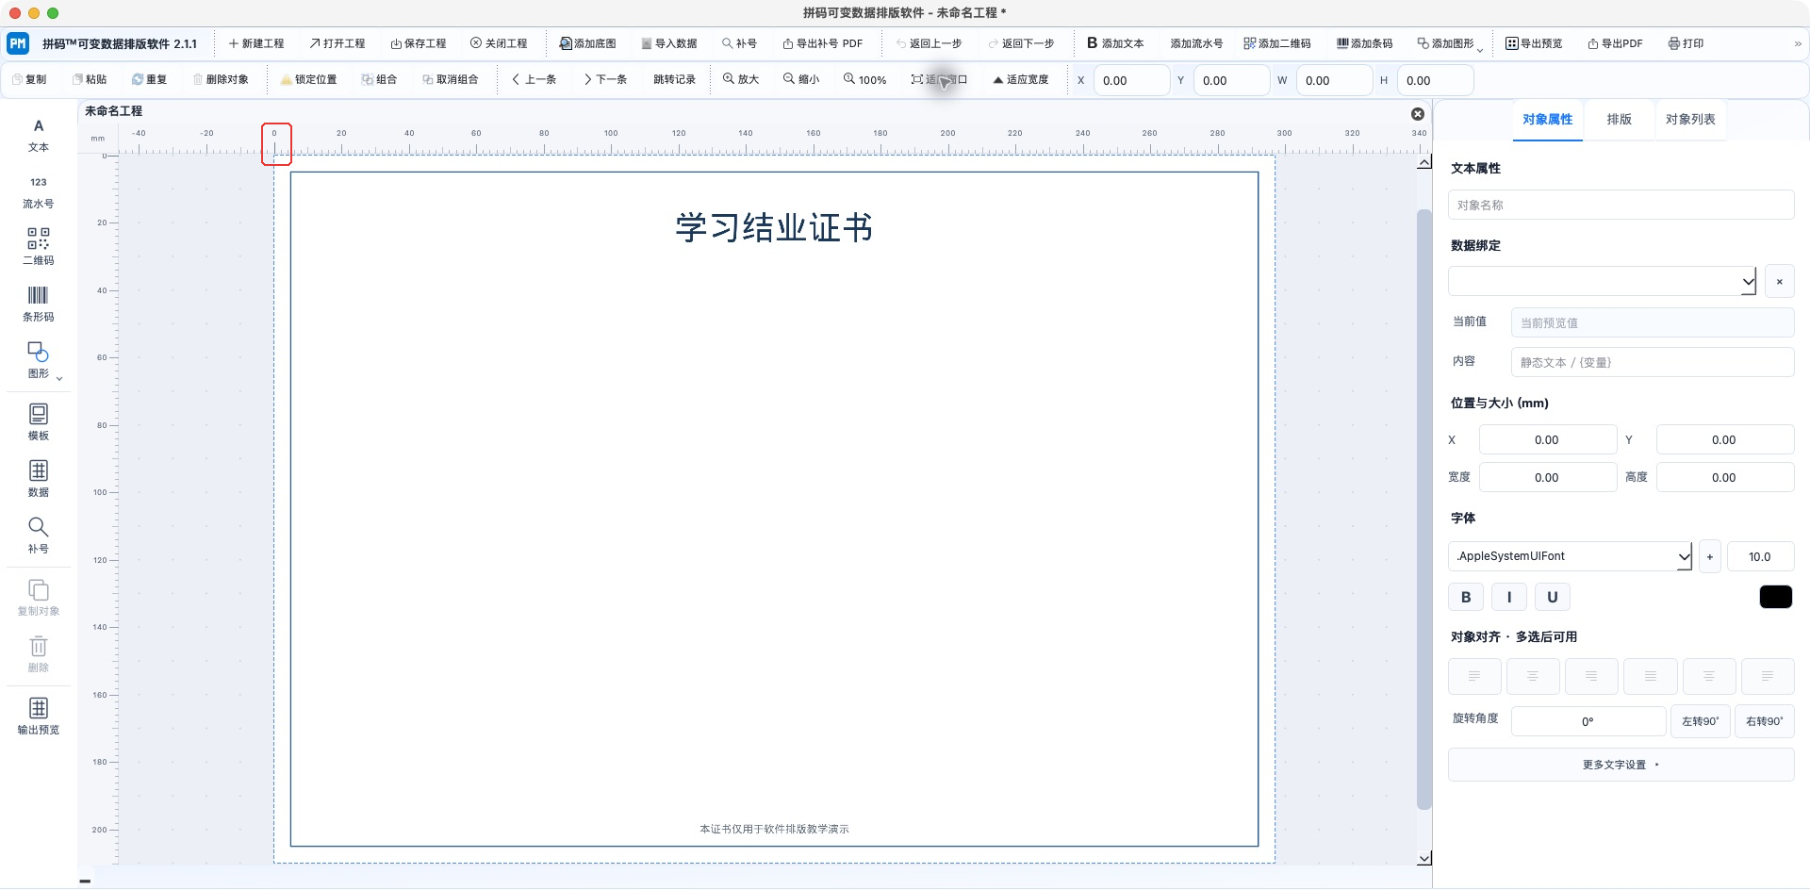The width and height of the screenshot is (1810, 890).
Task: Toggle italic I text style
Action: tap(1509, 597)
